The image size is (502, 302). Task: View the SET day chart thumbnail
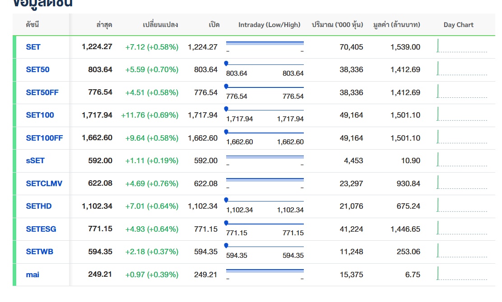pos(462,46)
